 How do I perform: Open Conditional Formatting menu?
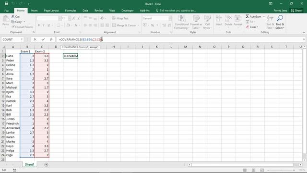181,22
